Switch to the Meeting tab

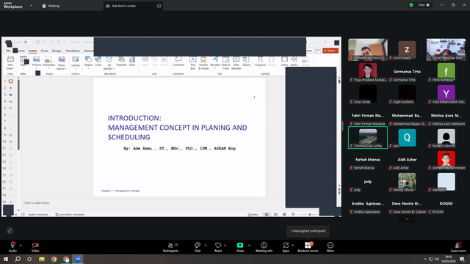(51, 6)
